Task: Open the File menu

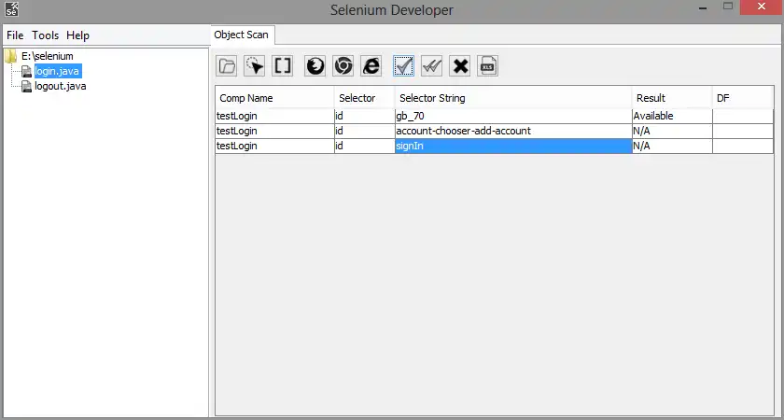Action: click(15, 35)
